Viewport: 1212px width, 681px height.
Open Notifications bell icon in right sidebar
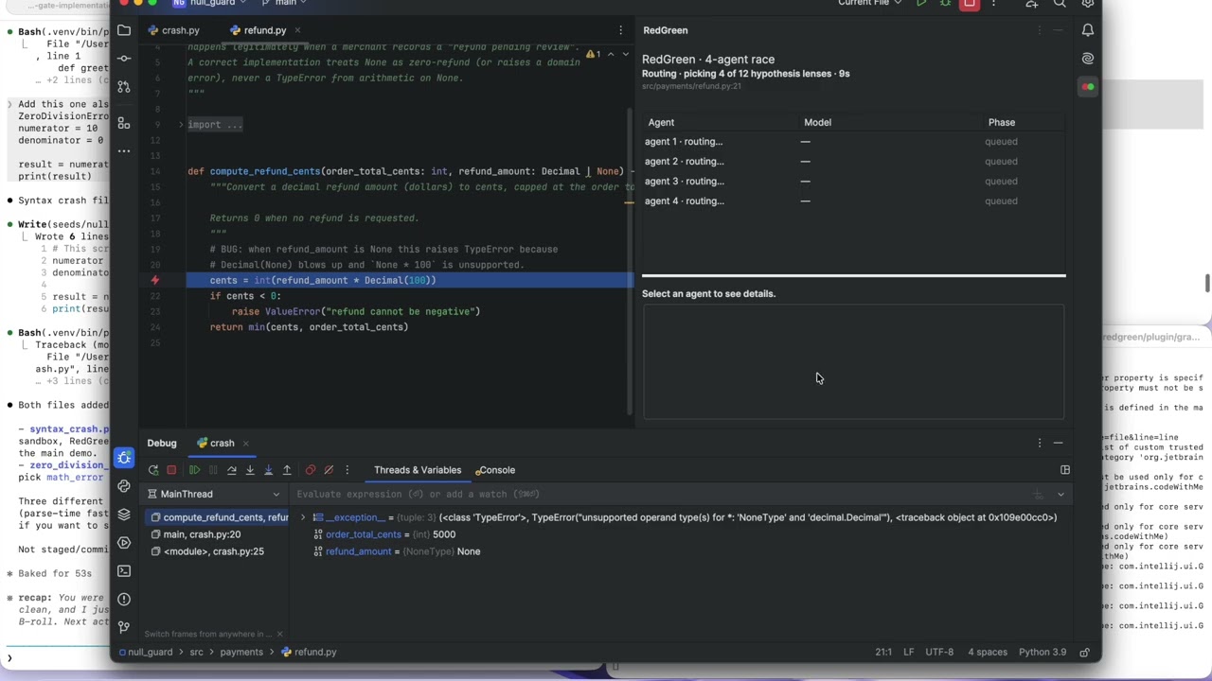click(1088, 30)
